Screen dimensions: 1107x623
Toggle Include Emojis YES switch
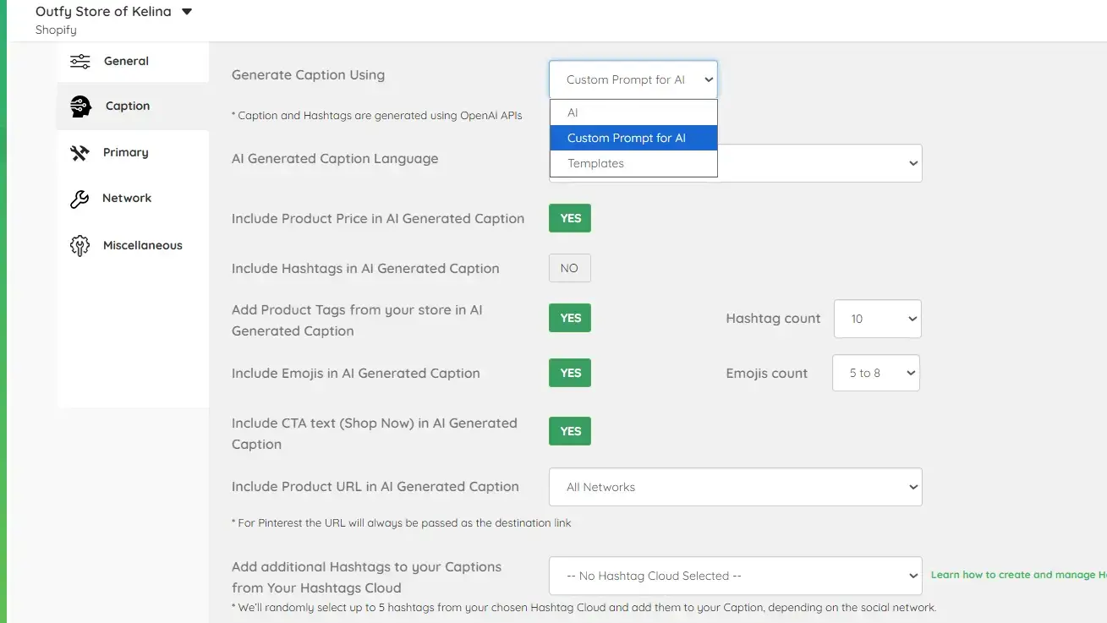click(570, 373)
